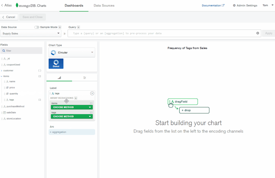Screen dimensions: 275x178
Task: Click the calendar icon beside saleDate
Action: pos(5,112)
